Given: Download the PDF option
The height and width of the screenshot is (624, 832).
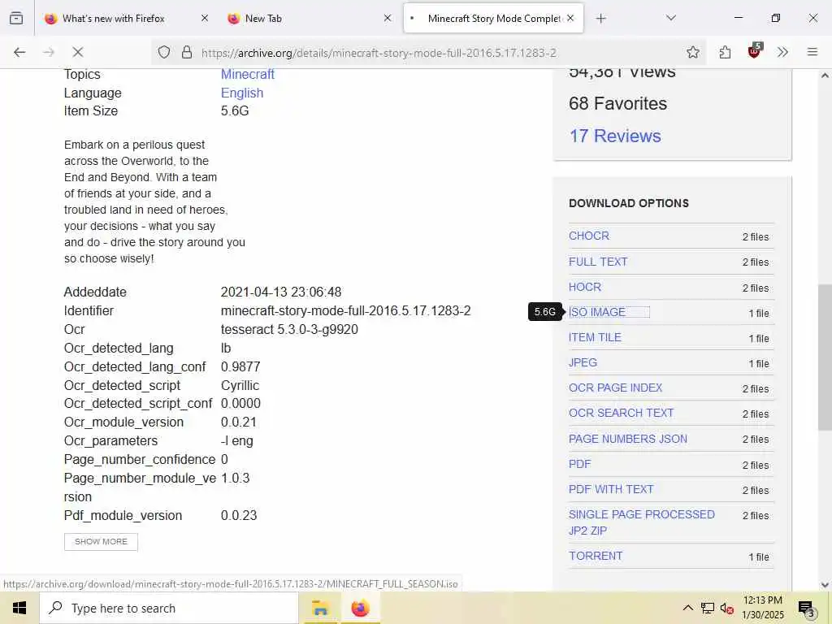Looking at the screenshot, I should pos(579,464).
